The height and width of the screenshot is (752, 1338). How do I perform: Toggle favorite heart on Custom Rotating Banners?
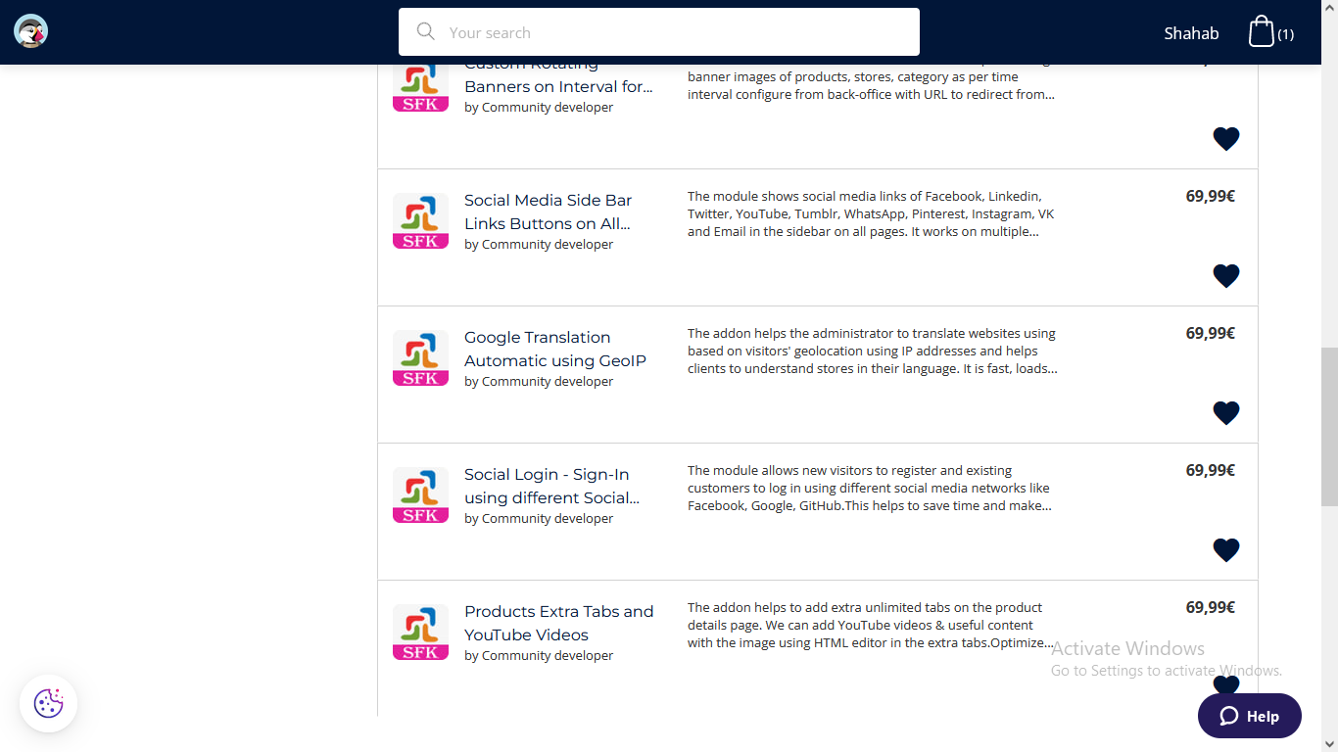click(1225, 138)
